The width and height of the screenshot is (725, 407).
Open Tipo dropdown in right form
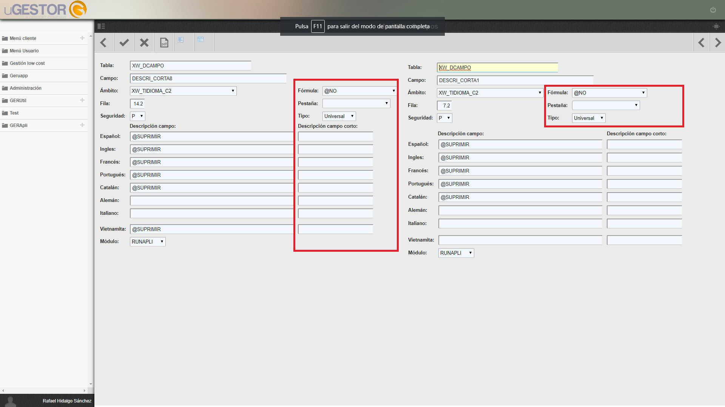[589, 118]
